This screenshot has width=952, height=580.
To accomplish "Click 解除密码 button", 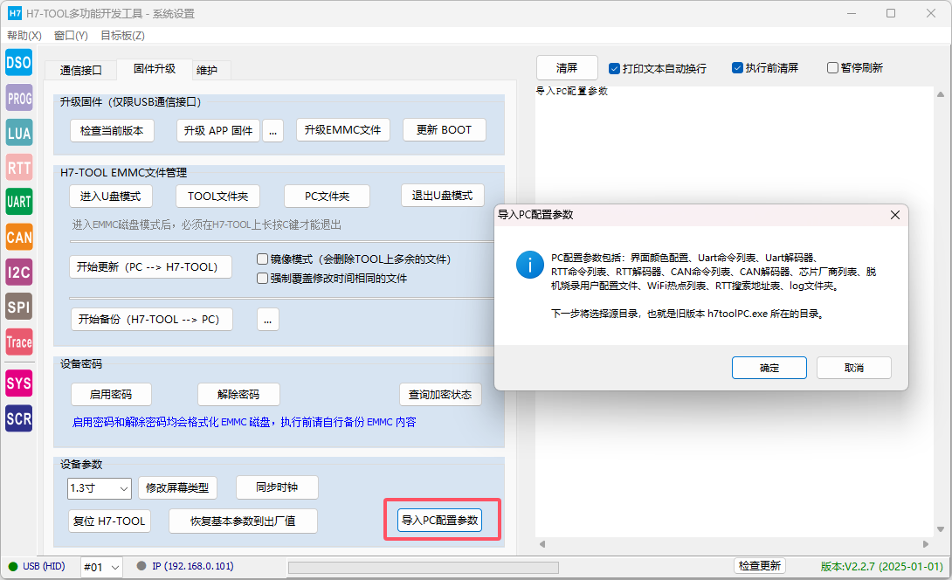I will click(238, 395).
